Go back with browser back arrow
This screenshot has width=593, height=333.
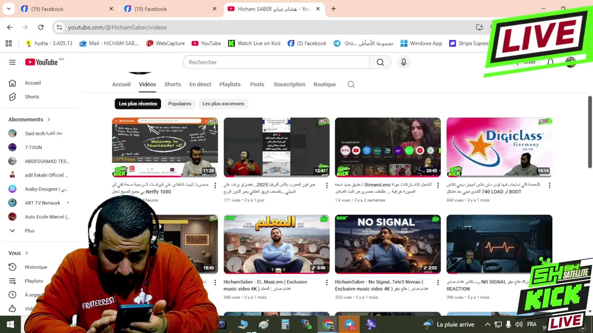[10, 27]
